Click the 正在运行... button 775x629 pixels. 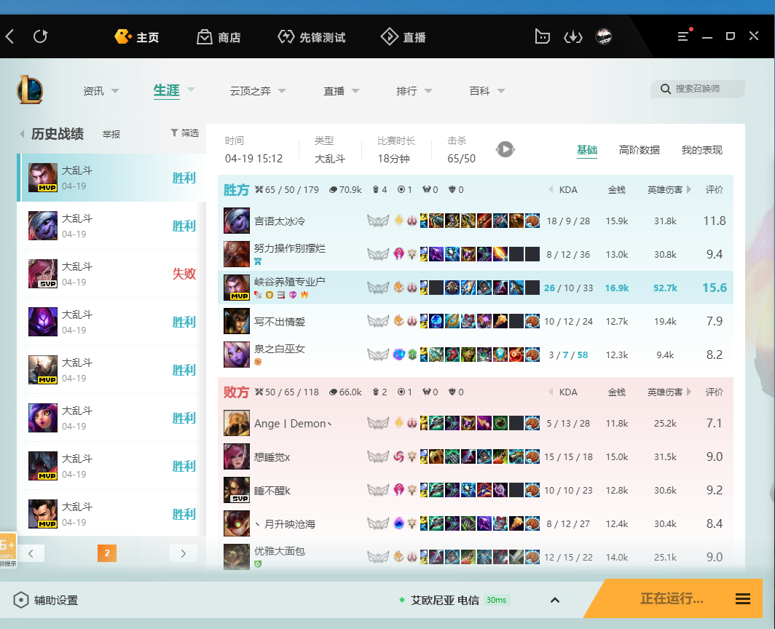[672, 599]
